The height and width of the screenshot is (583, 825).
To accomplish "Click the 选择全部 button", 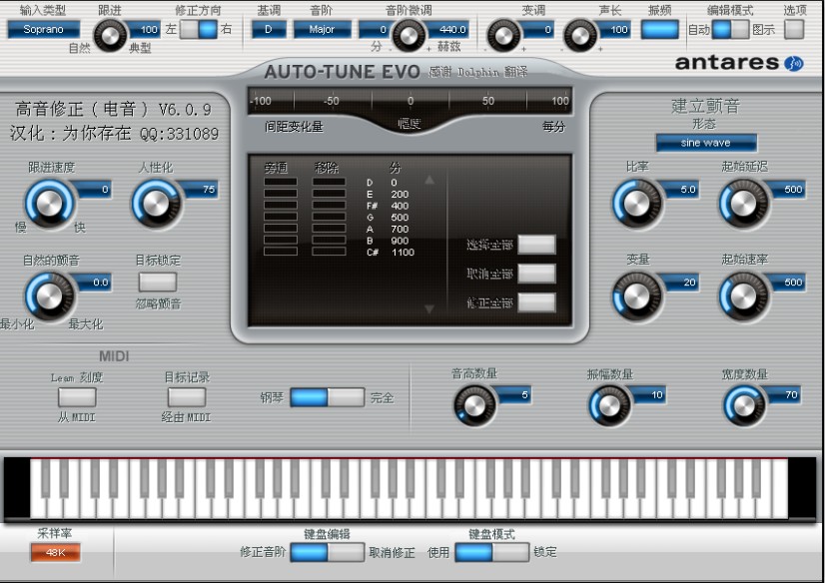I will (x=536, y=245).
